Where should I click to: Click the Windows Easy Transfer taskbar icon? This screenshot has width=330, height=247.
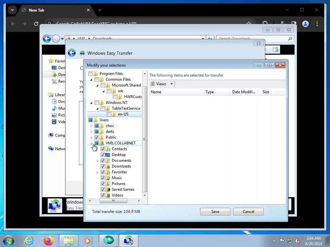point(128,241)
